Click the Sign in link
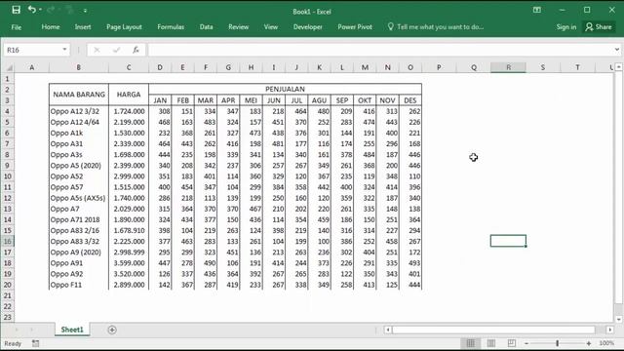This screenshot has height=351, width=624. coord(565,27)
